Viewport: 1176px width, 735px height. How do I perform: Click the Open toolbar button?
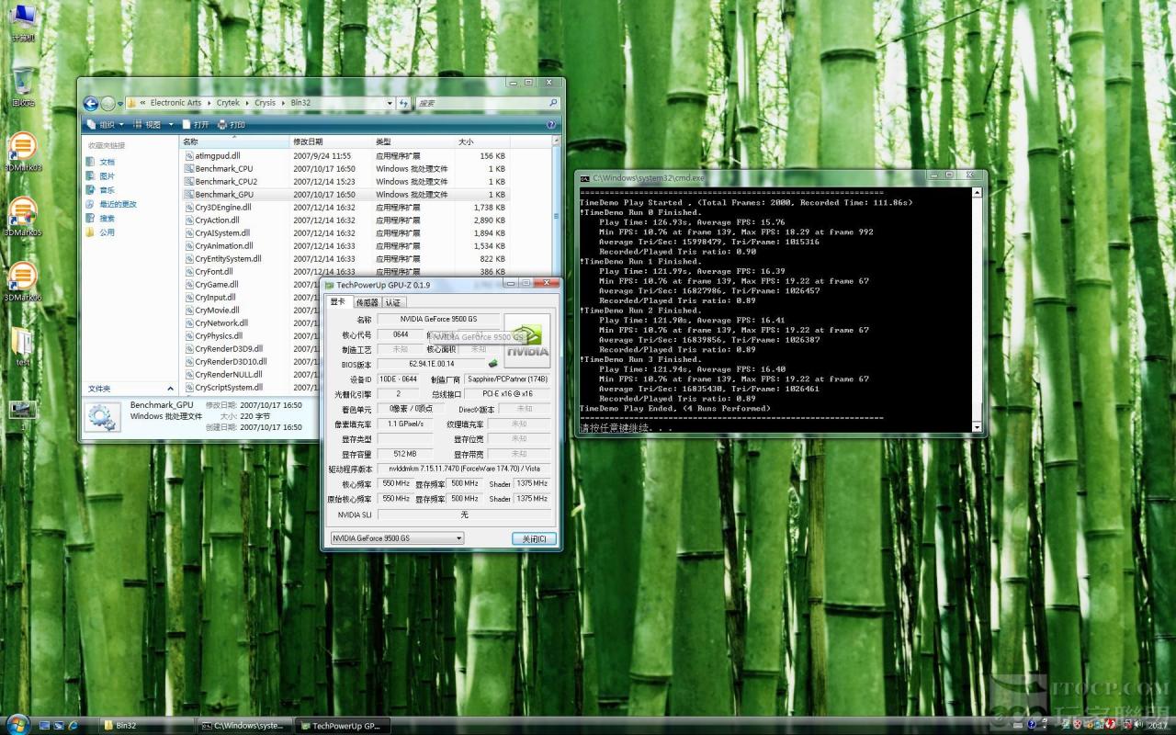coord(195,124)
